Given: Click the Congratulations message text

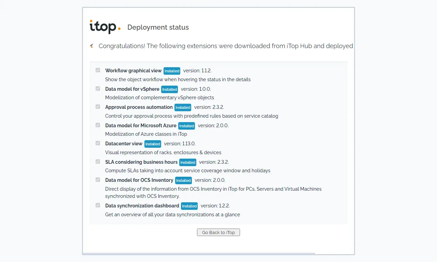Looking at the screenshot, I should [226, 46].
